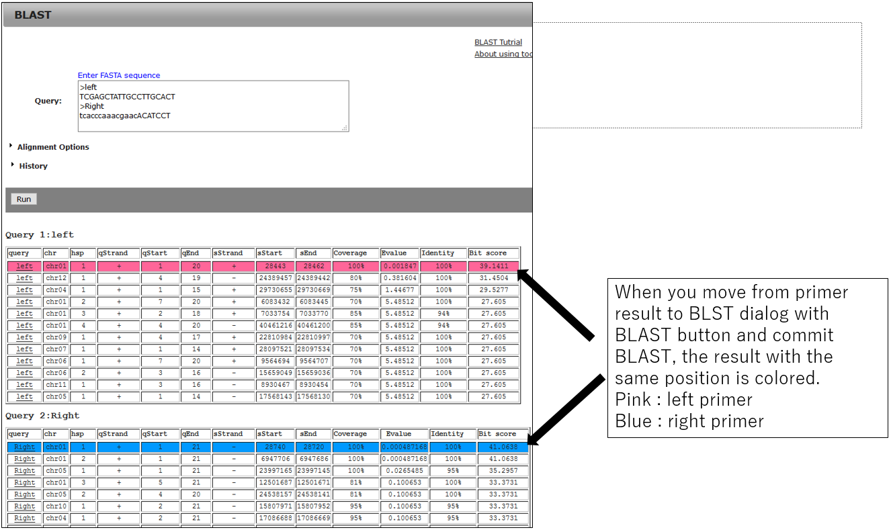This screenshot has width=891, height=530.
Task: Open the left link for sStart 29730655
Action: [x=24, y=290]
